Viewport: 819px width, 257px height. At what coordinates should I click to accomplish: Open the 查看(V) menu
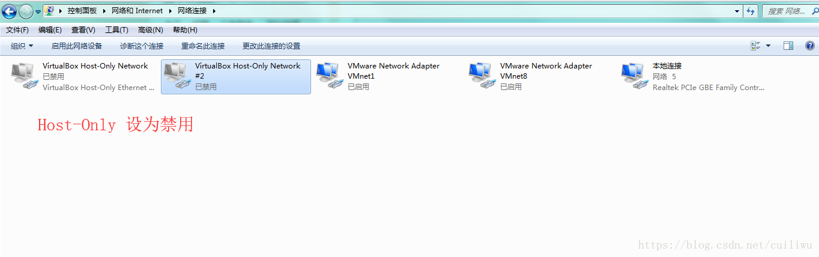[83, 30]
